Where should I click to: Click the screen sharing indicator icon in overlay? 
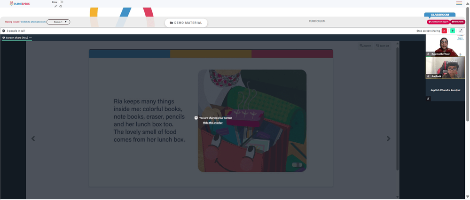coord(196,118)
